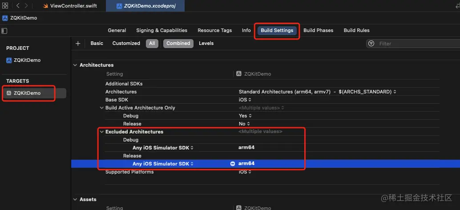Focus the Filter search field
This screenshot has width=460, height=210.
(x=413, y=44)
